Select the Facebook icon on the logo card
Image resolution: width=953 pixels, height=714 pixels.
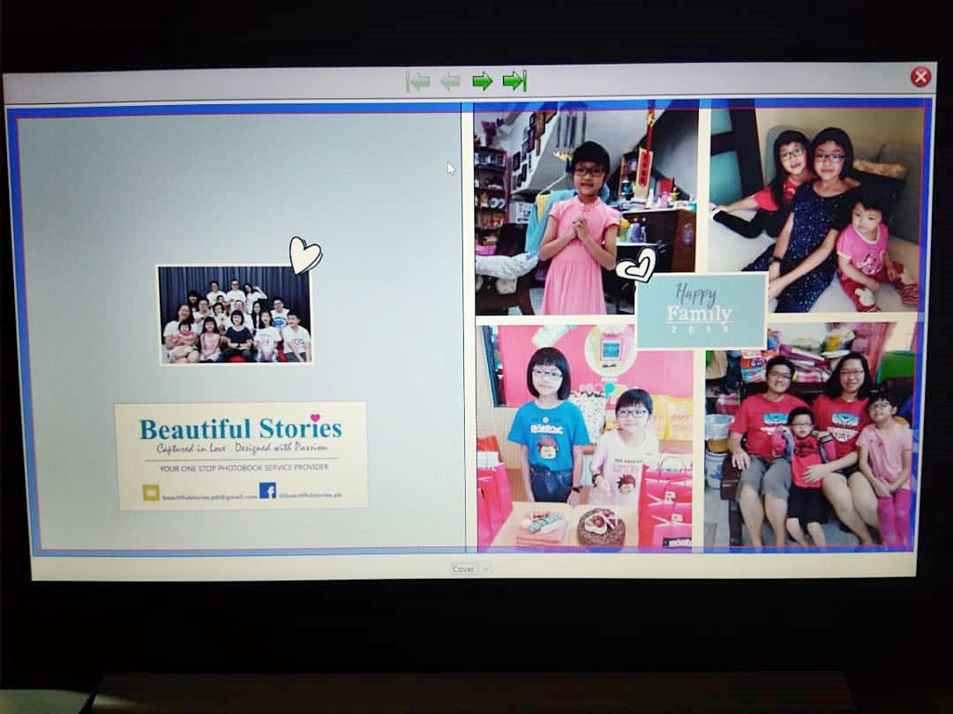point(267,491)
